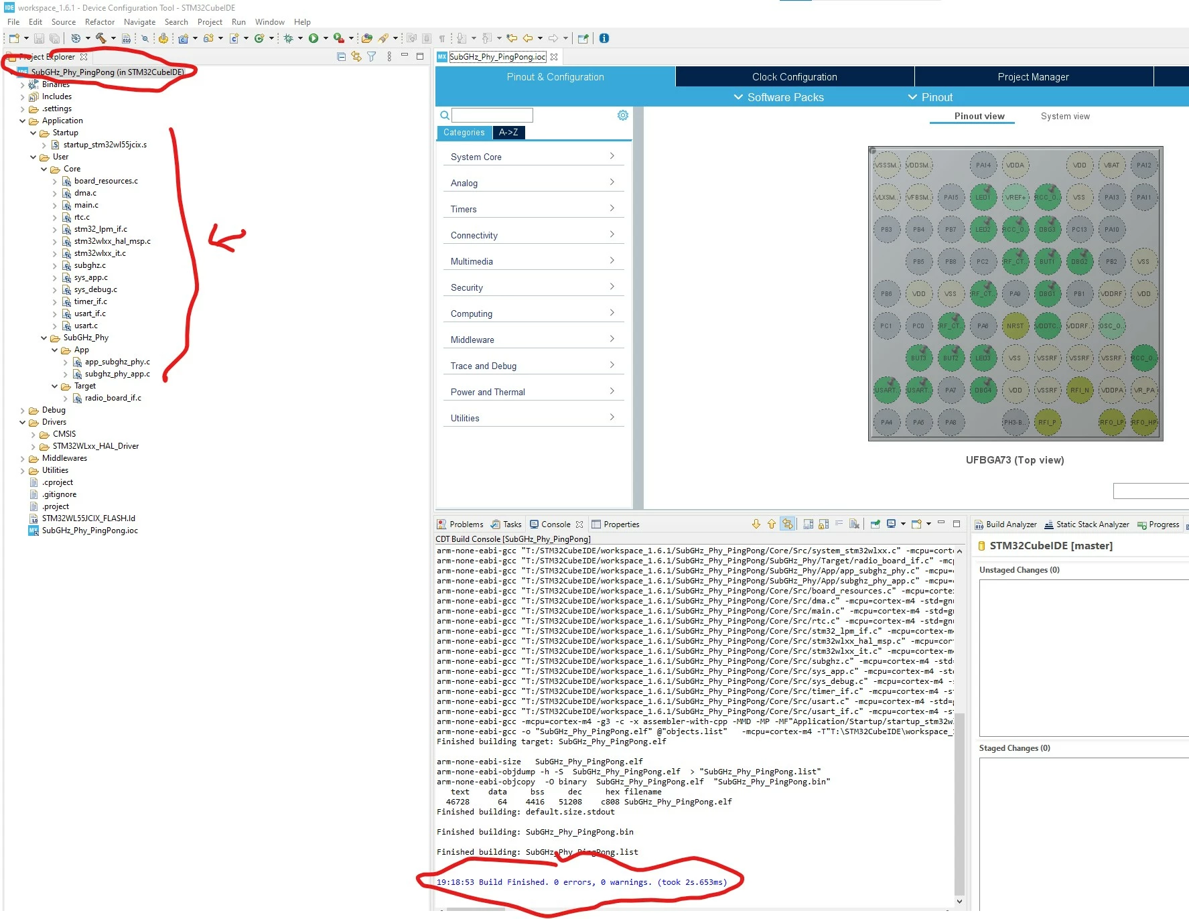The image size is (1189, 919).
Task: Expand the Binaries folder
Action: pyautogui.click(x=22, y=84)
